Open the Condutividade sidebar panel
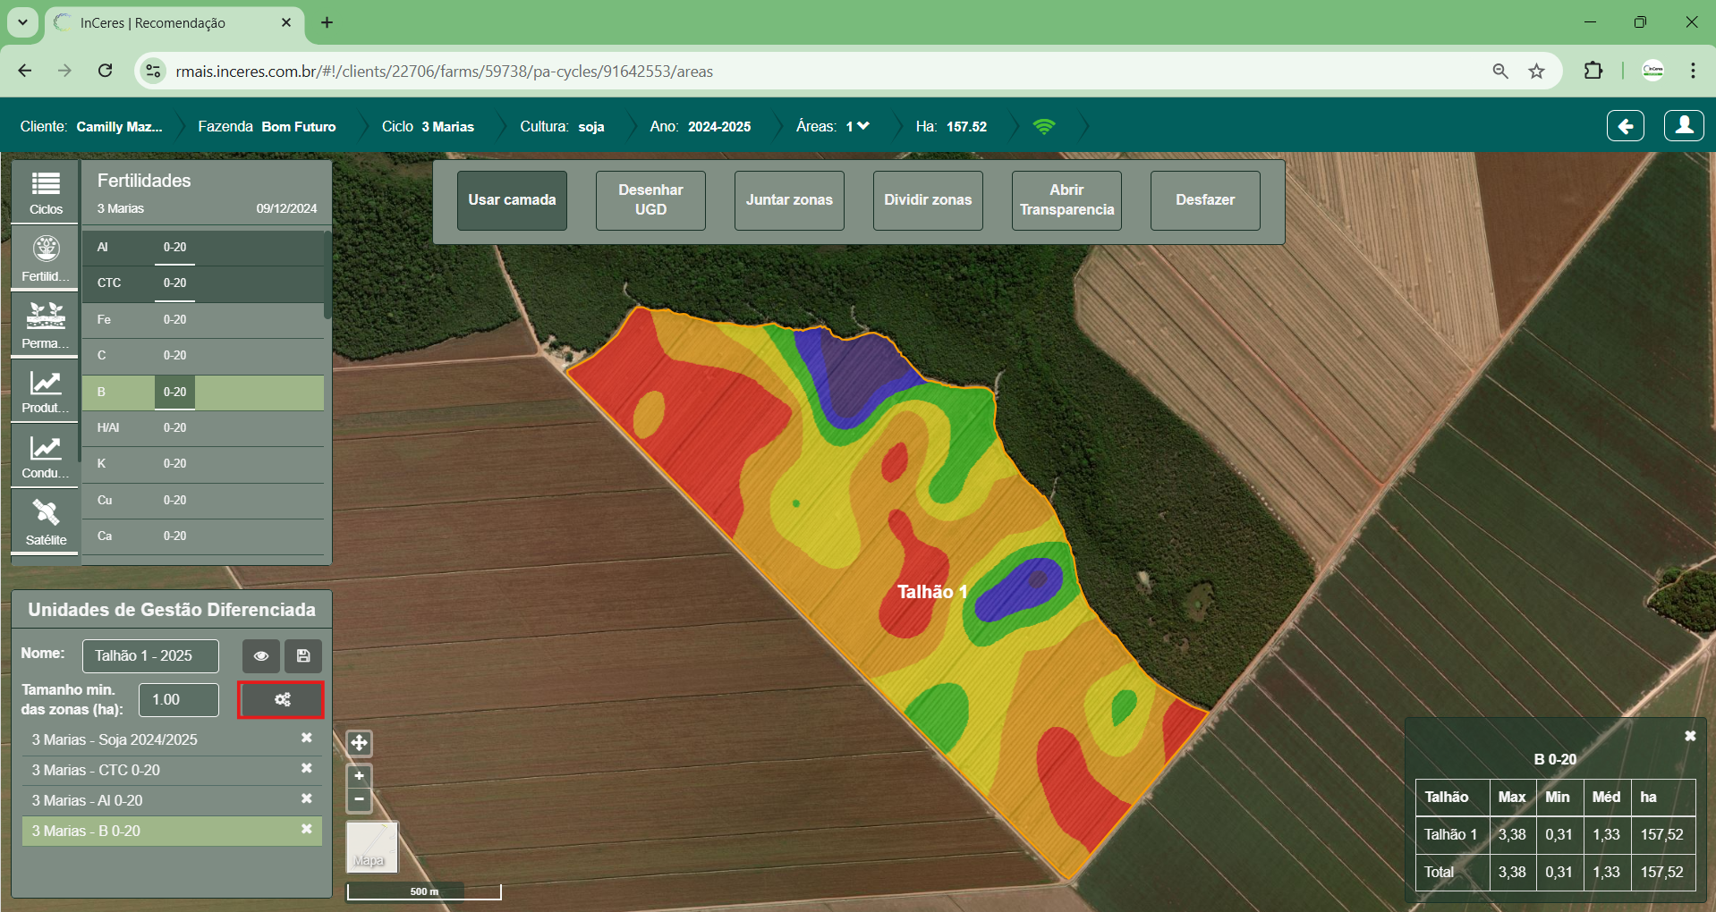 tap(46, 455)
